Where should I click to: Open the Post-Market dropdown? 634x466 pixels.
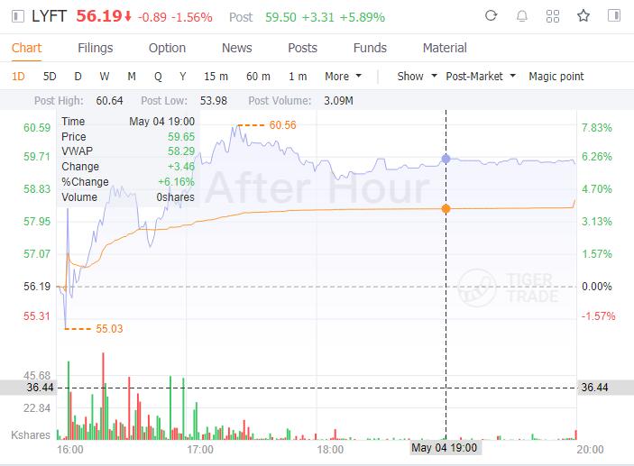(x=481, y=77)
